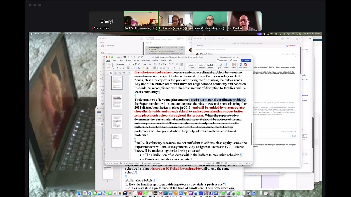This screenshot has width=351, height=197.
Task: Toggle bold formatting
Action: (118, 68)
